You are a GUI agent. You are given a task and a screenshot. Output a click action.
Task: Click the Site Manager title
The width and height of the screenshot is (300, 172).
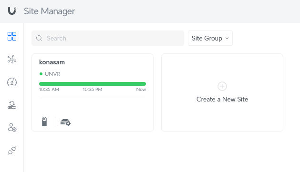(49, 11)
